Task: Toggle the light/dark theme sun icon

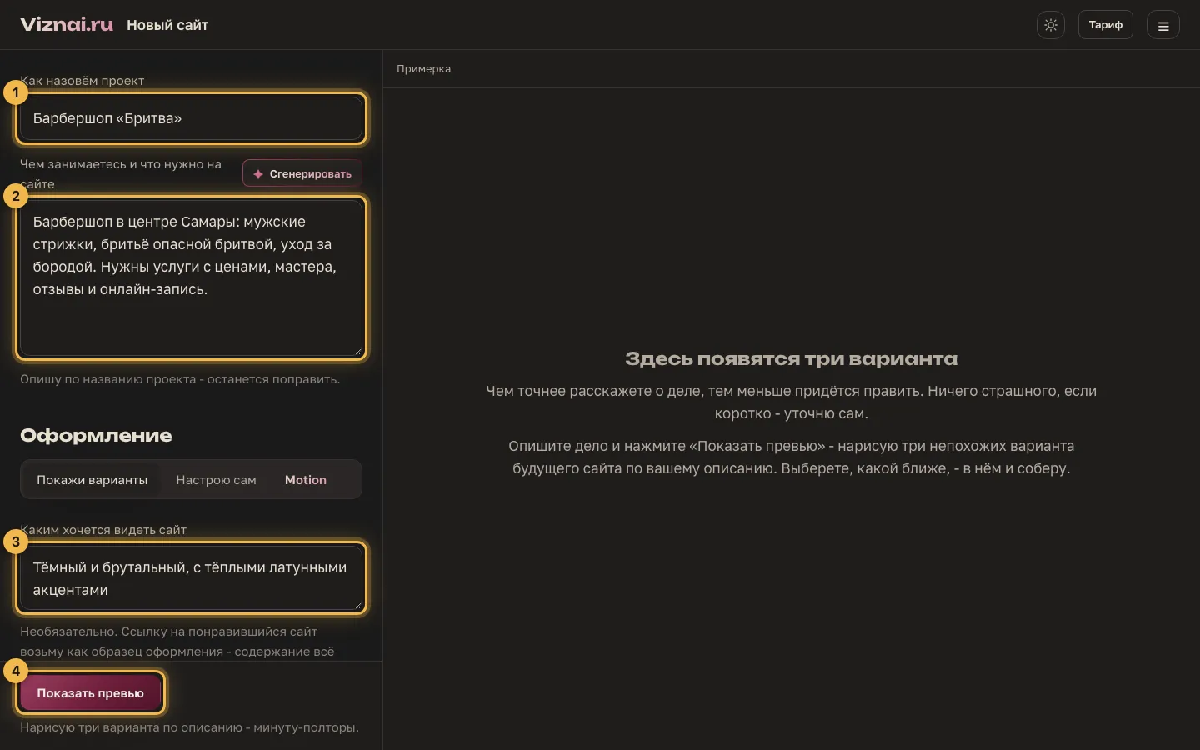Action: [1051, 25]
